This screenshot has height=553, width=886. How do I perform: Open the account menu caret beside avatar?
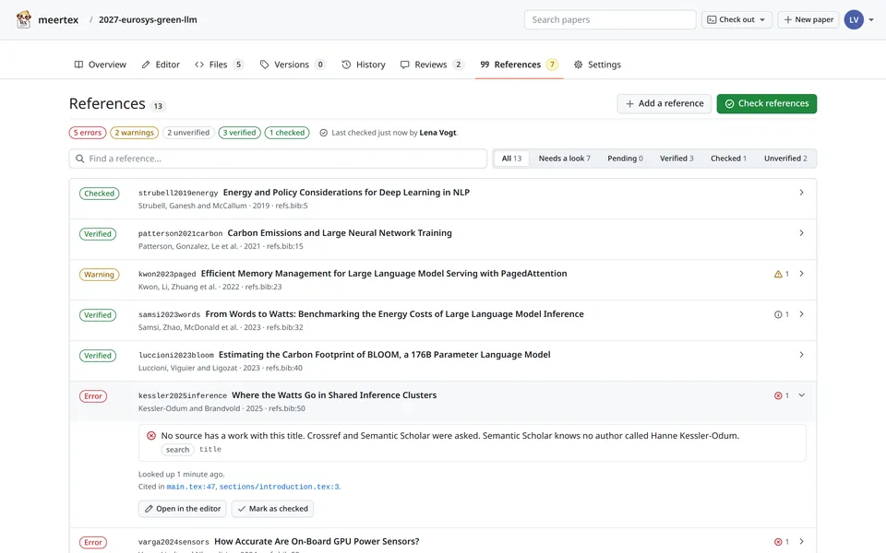870,19
